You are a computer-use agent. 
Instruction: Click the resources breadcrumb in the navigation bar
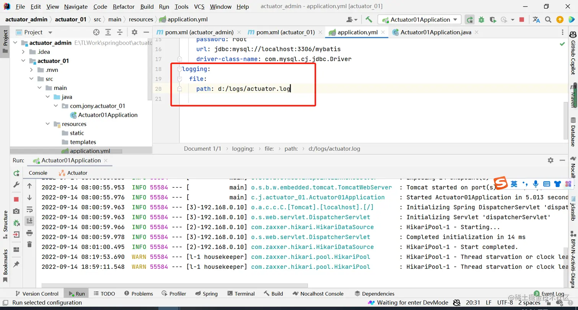(x=141, y=19)
